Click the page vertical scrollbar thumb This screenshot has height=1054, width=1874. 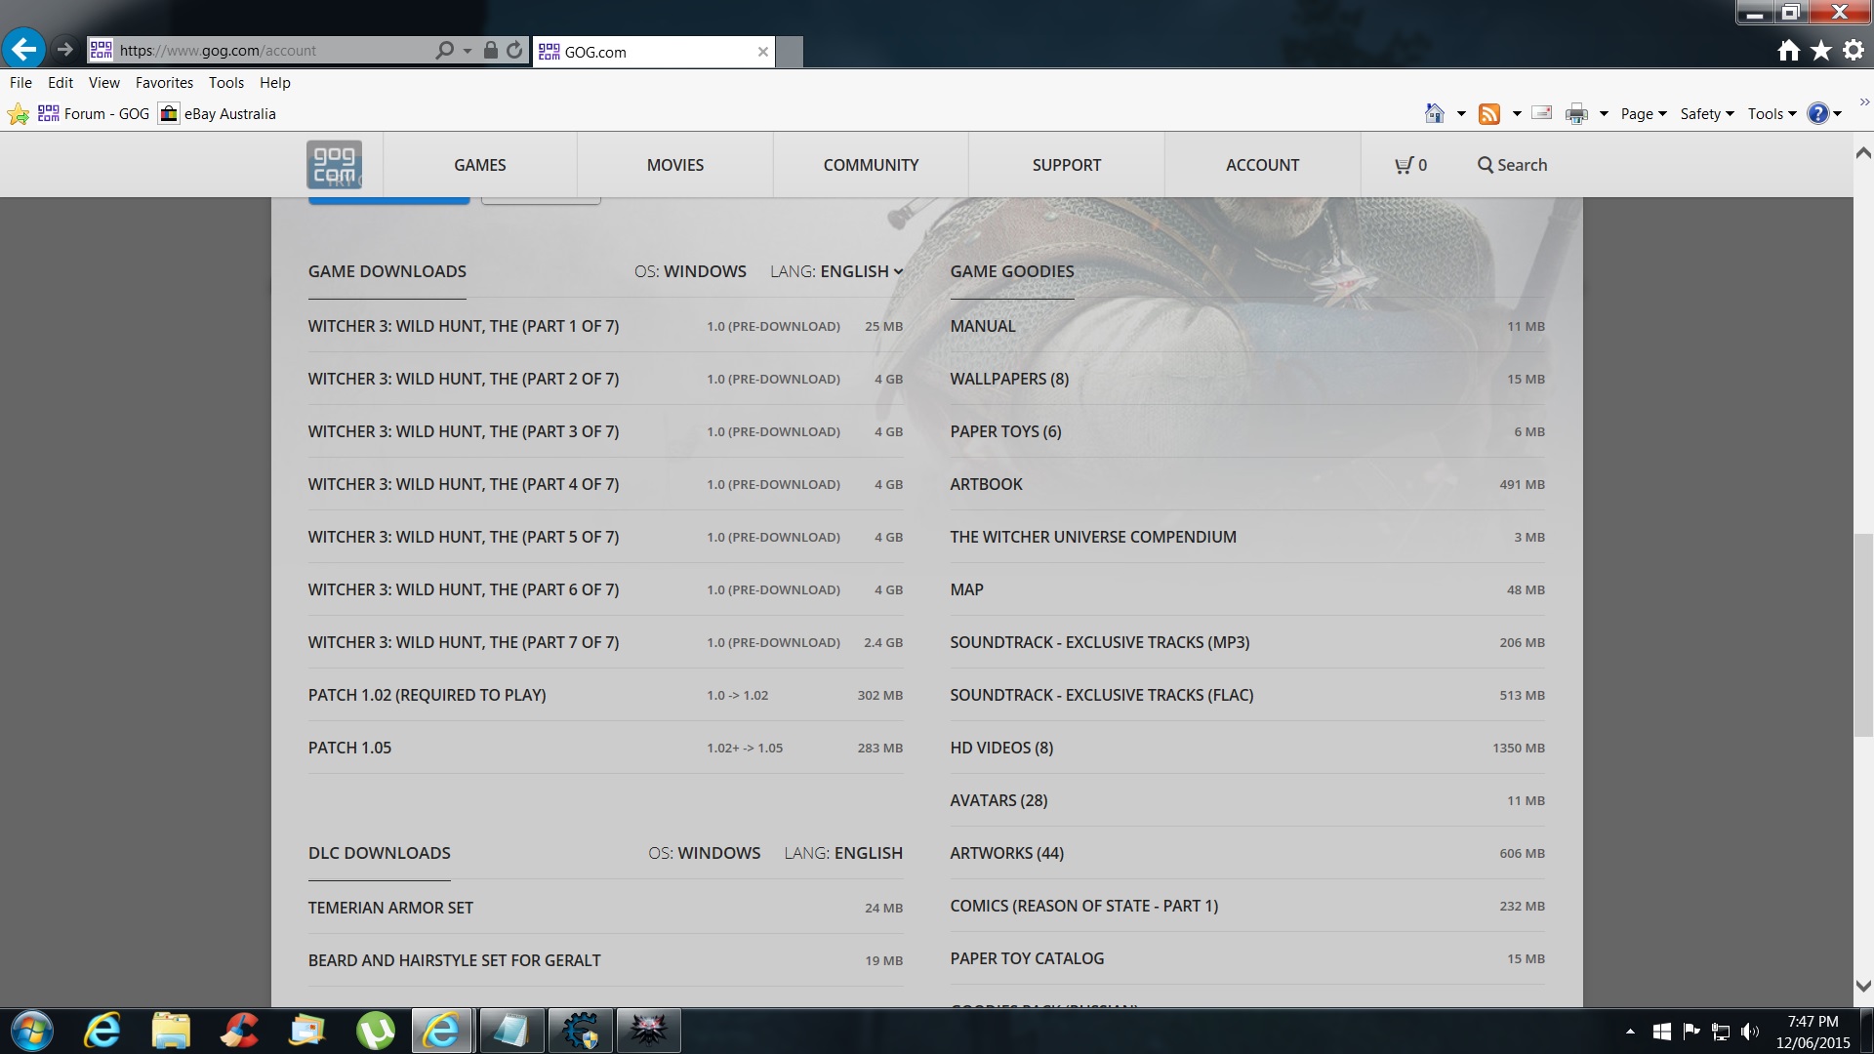[1863, 634]
